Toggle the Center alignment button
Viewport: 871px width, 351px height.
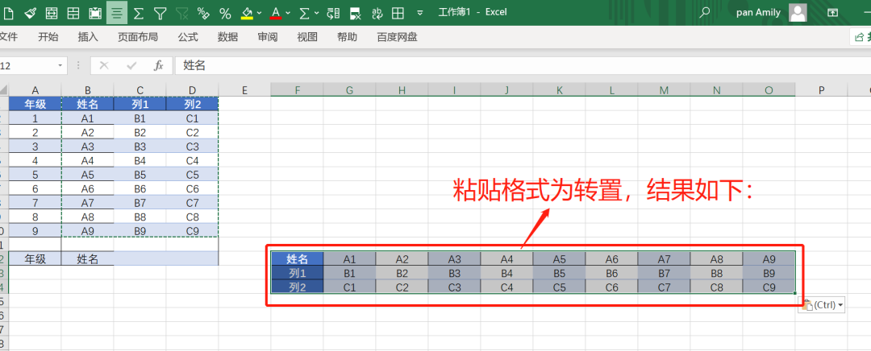point(117,12)
